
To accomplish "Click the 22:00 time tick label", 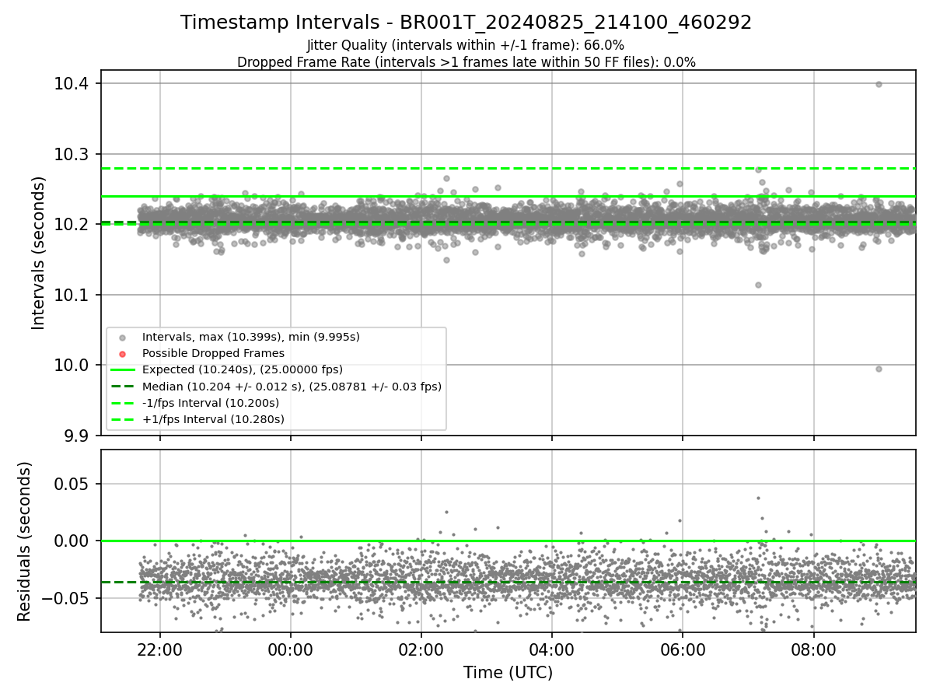I will [x=160, y=649].
